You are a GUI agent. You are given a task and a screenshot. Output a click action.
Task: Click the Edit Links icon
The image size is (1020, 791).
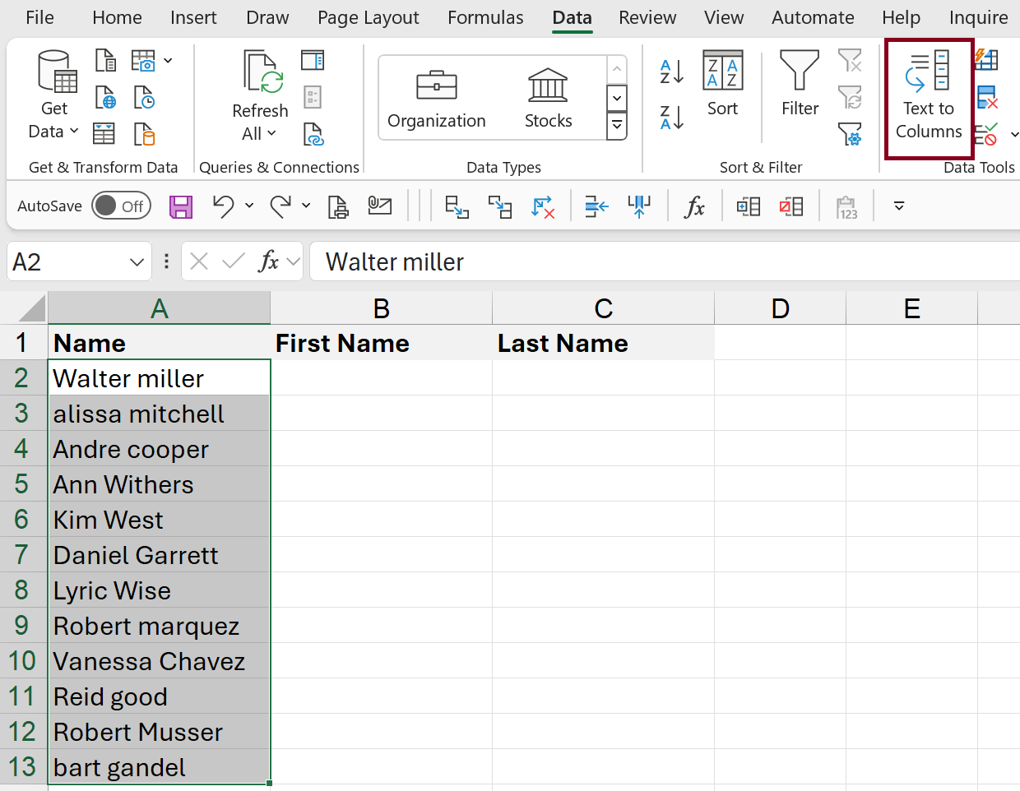pos(313,132)
